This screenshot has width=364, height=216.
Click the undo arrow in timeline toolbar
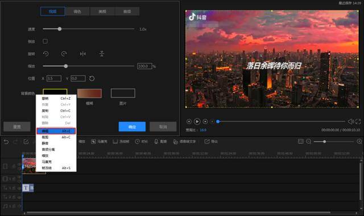tap(6, 142)
